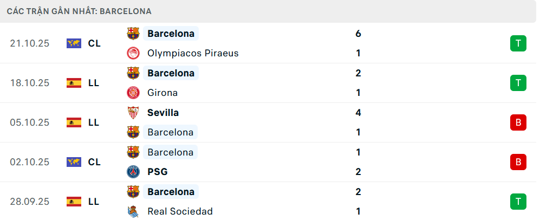Click green T badge for Girona match
Screen dimensions: 540x220
click(518, 83)
